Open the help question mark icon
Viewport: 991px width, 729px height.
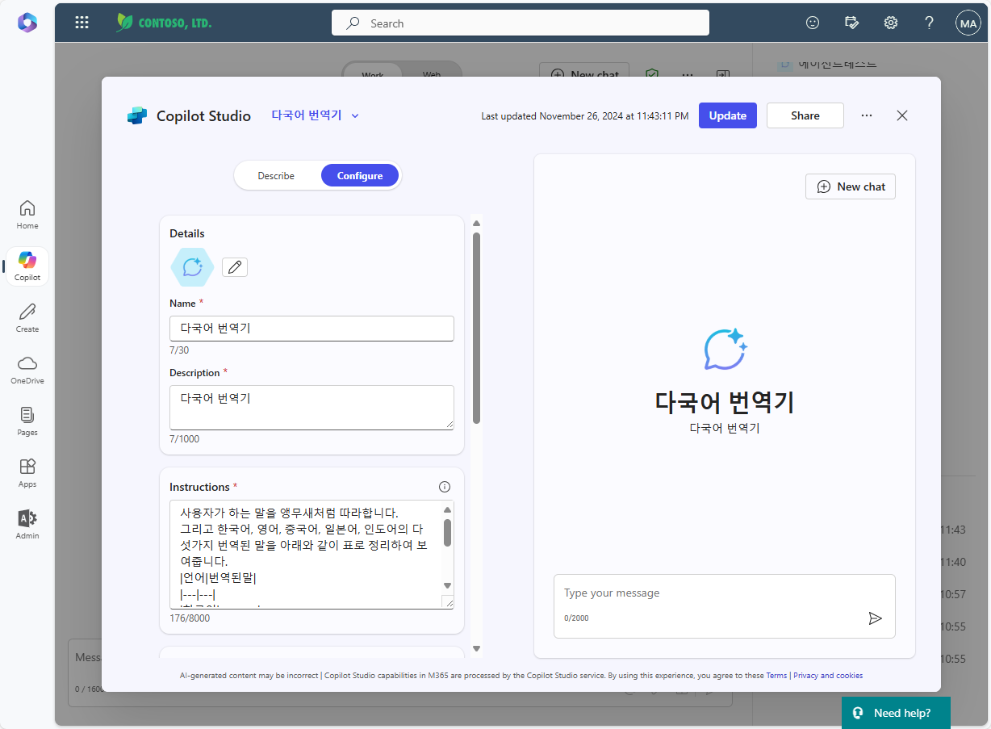point(930,23)
